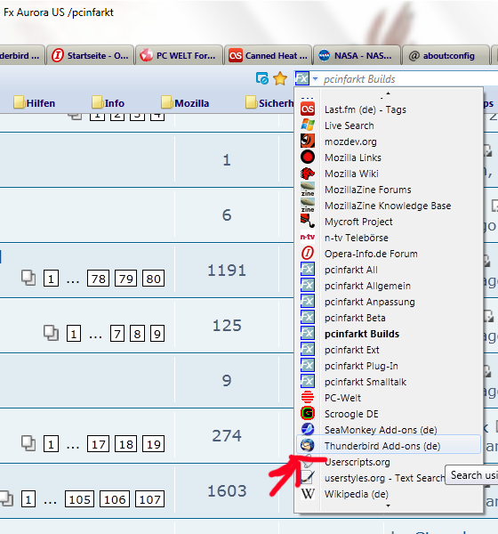Click the Wikipedia (de) W icon
The width and height of the screenshot is (498, 534).
308,493
